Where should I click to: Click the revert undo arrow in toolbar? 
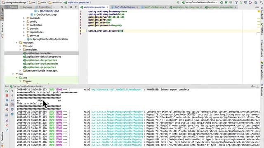pyautogui.click(x=250, y=2)
